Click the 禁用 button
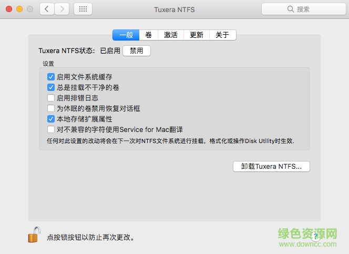 tap(137, 51)
